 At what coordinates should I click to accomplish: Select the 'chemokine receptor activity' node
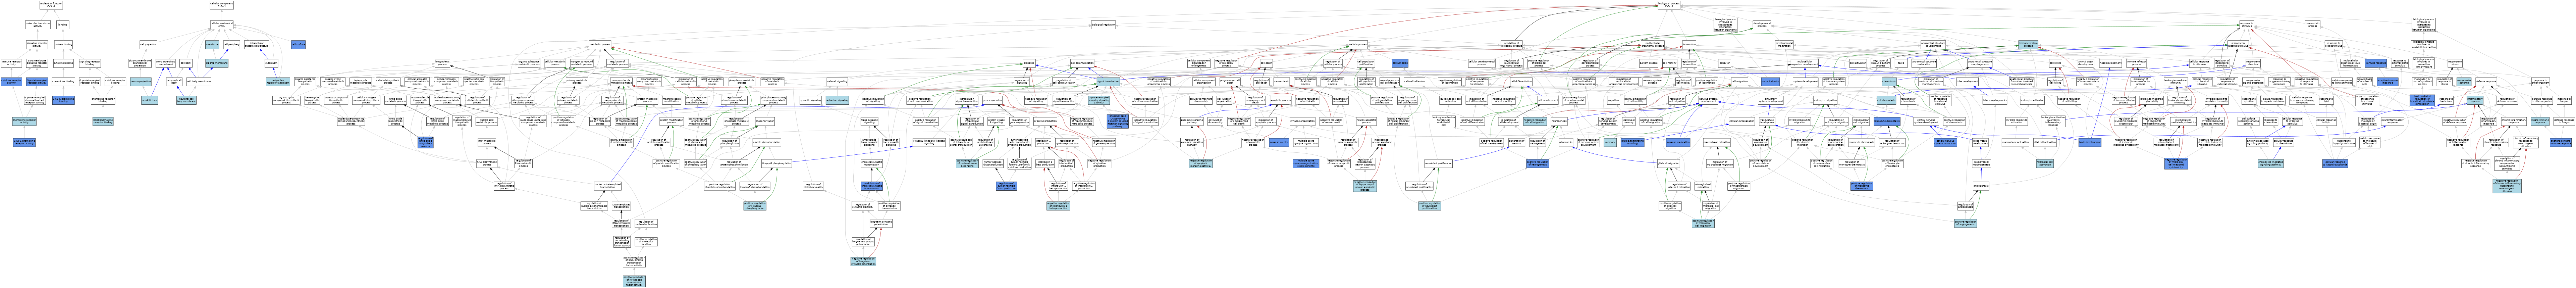pos(24,120)
